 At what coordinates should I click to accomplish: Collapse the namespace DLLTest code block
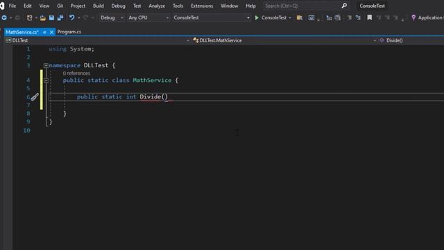(x=46, y=65)
